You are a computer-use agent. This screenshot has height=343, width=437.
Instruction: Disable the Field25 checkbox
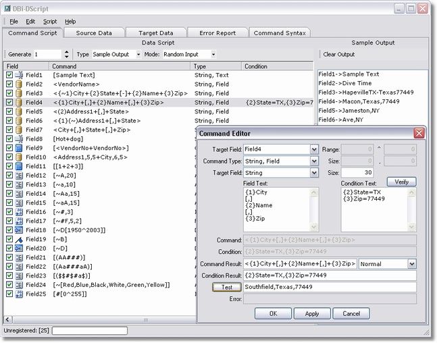[x=9, y=294]
